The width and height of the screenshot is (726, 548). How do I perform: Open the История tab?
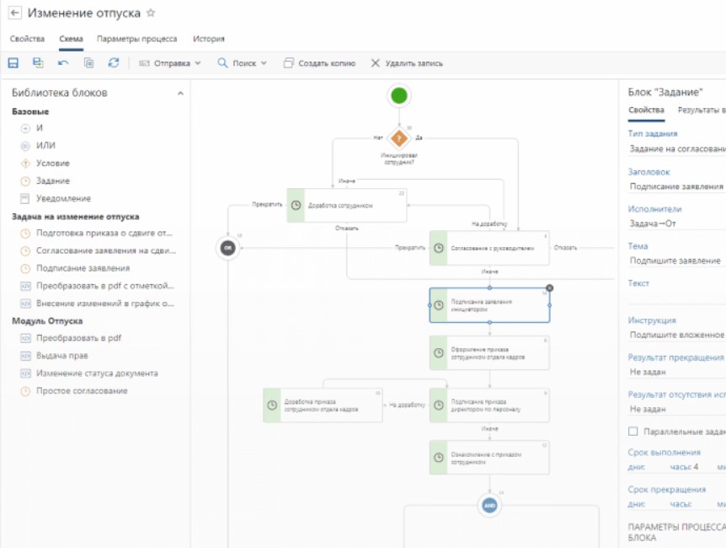tap(209, 39)
